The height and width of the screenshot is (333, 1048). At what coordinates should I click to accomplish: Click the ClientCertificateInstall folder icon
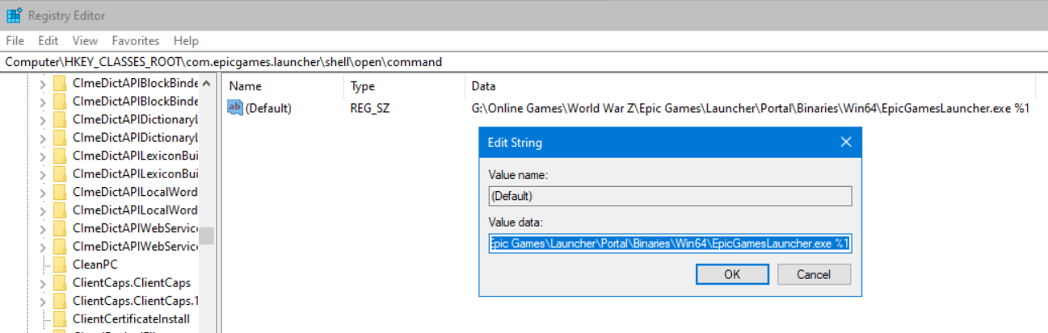click(x=59, y=318)
